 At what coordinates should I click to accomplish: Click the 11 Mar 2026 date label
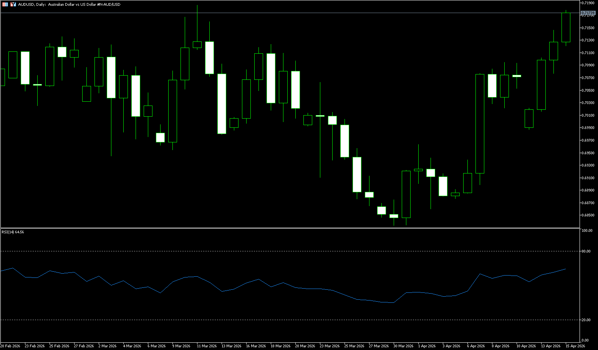click(207, 346)
